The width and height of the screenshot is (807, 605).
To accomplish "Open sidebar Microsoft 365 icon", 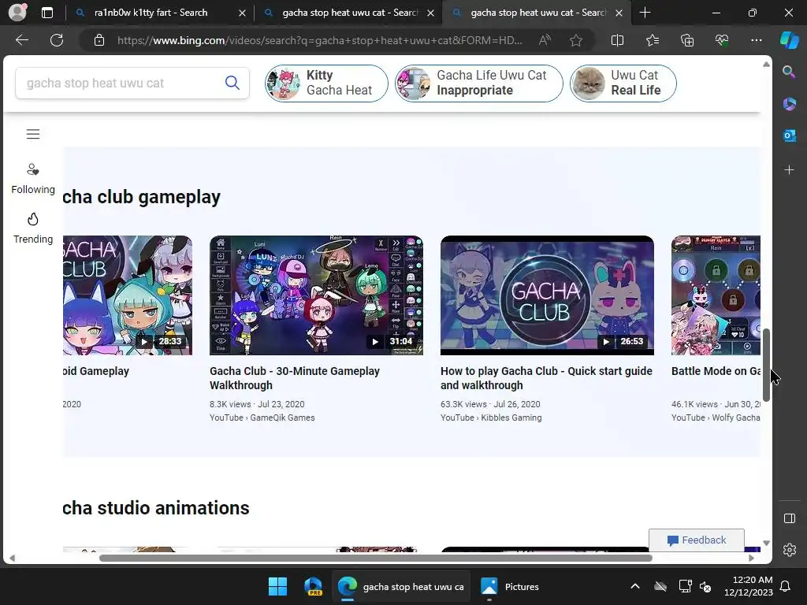I will click(789, 104).
